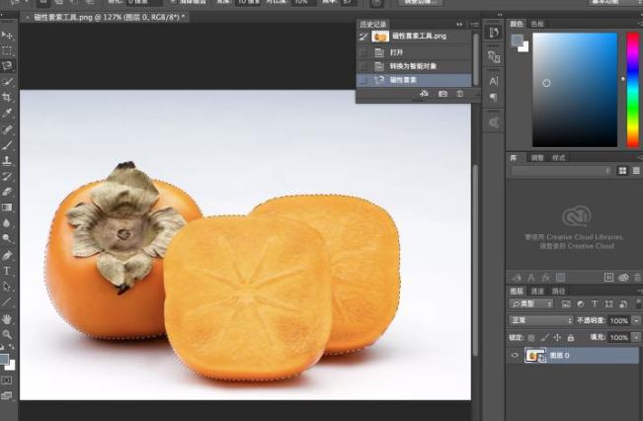643x421 pixels.
Task: Toggle the lock-all padlock icon in Layers
Action: pyautogui.click(x=571, y=337)
